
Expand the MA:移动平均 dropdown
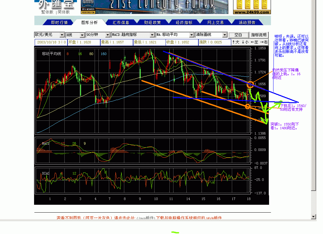click(x=192, y=35)
